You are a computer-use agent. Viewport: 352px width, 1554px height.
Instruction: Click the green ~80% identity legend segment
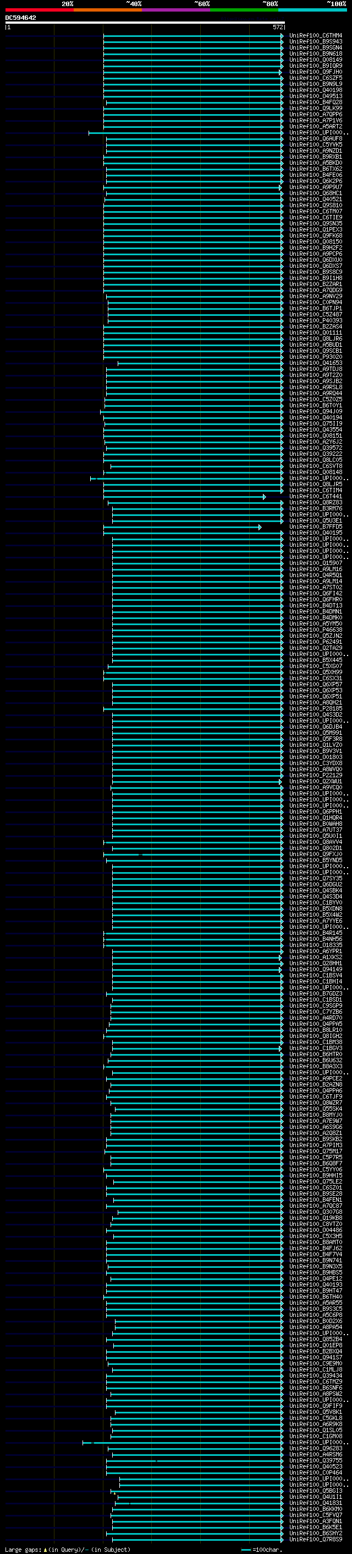tap(244, 10)
